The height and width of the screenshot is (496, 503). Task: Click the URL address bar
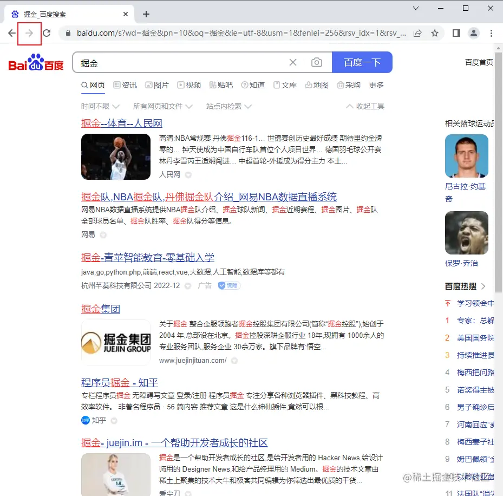[240, 33]
